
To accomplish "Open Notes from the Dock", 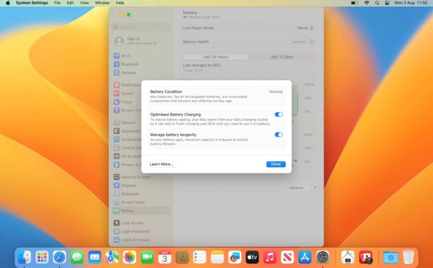I will [x=217, y=257].
